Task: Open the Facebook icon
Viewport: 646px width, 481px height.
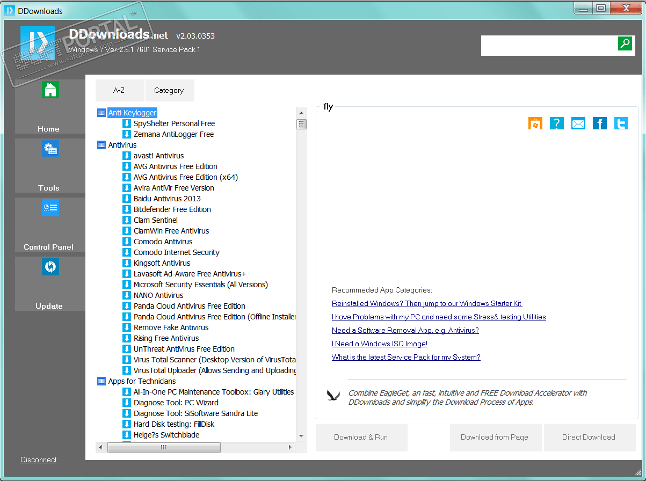Action: click(600, 123)
